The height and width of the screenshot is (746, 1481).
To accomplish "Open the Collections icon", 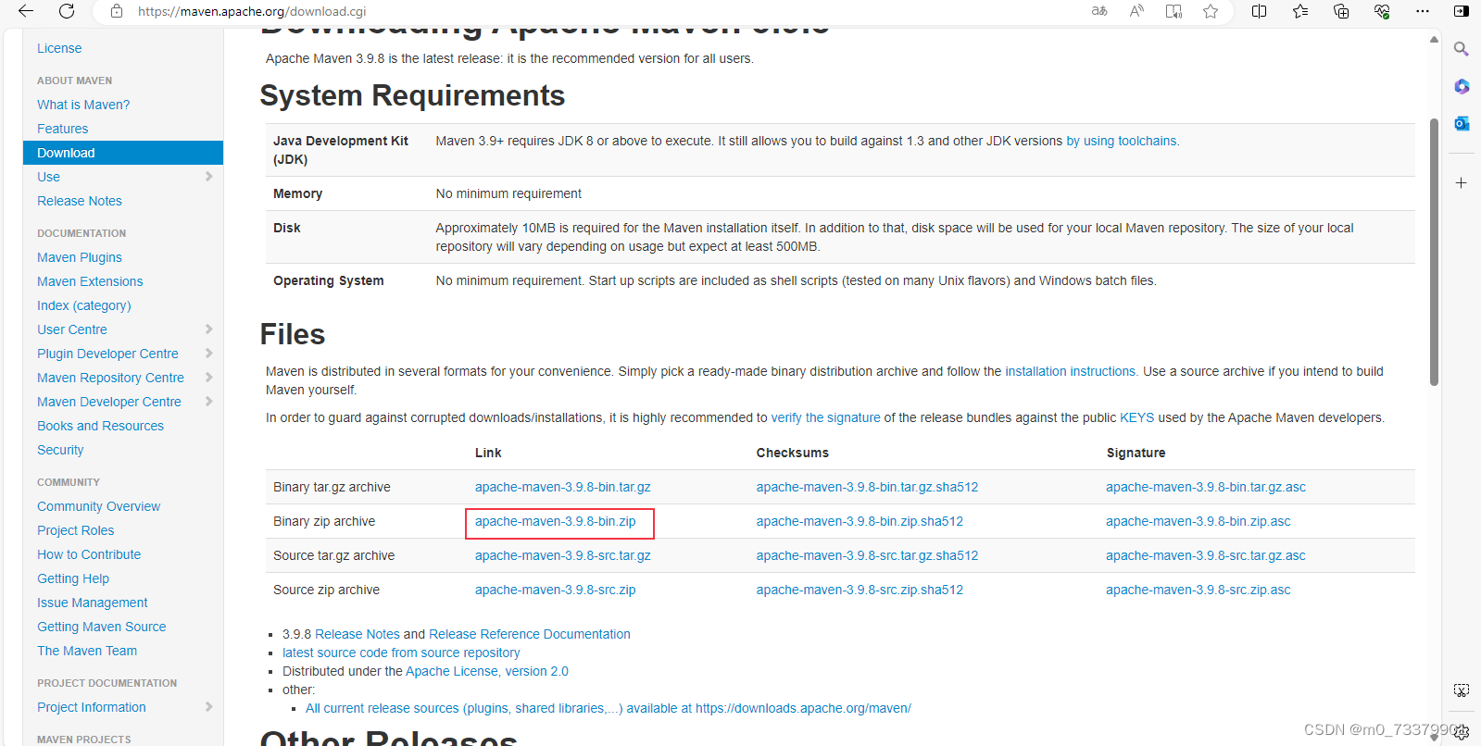I will pyautogui.click(x=1341, y=11).
